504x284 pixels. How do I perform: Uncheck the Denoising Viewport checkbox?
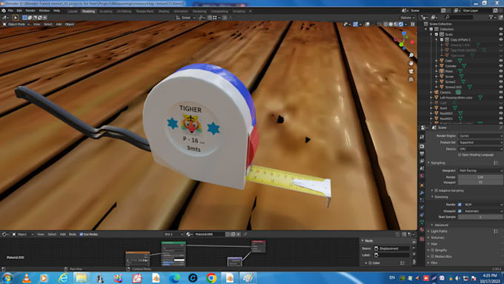pyautogui.click(x=460, y=211)
